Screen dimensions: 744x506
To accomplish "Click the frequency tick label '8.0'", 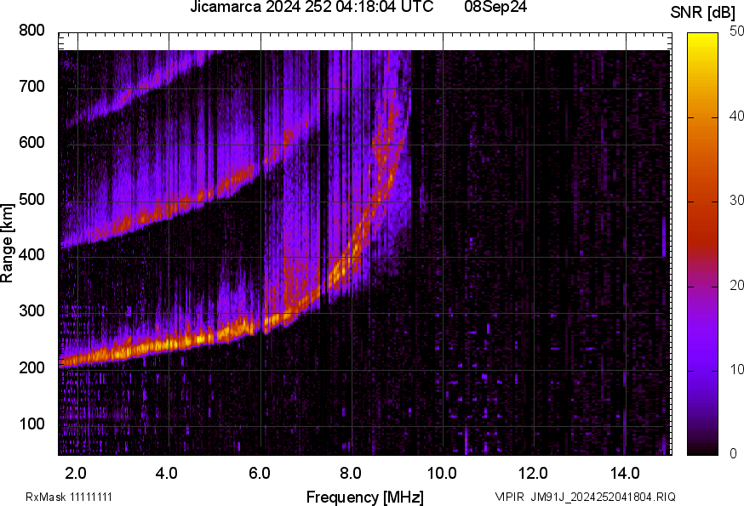I will click(351, 473).
